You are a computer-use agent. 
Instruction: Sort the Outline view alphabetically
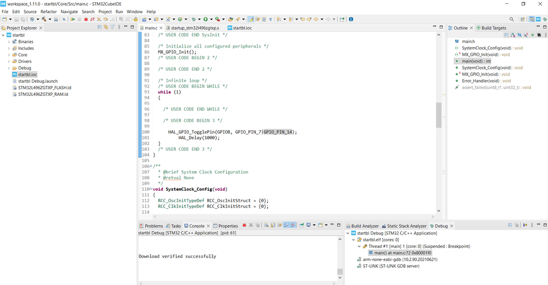(513, 35)
